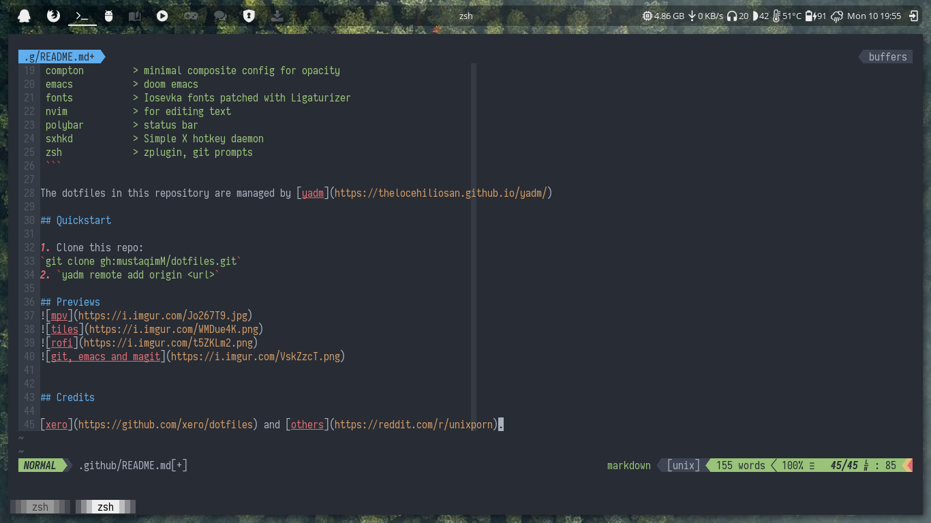Switch to the Firefox workspace icon
This screenshot has height=523, width=931.
coord(54,16)
